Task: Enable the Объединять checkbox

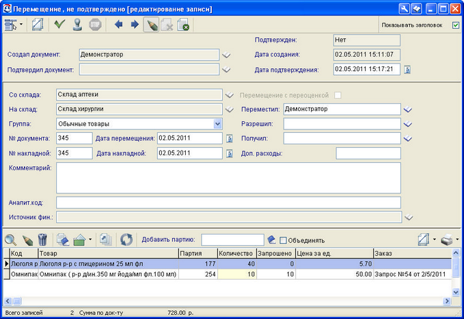Action: [283, 241]
